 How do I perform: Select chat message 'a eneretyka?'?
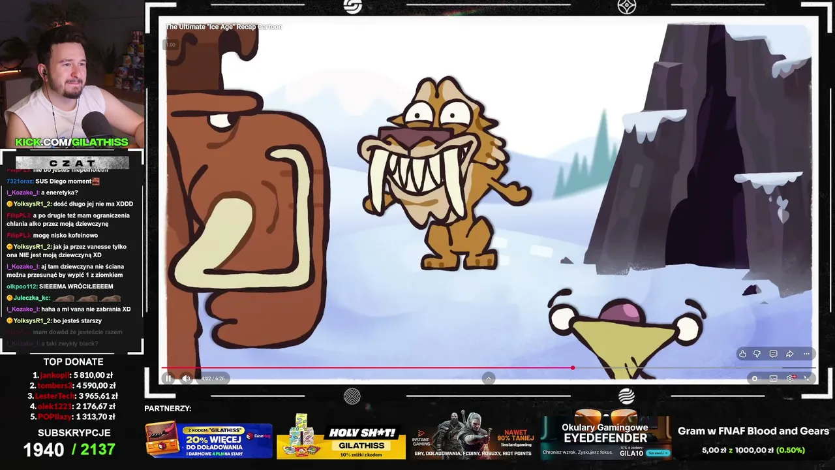pos(59,193)
